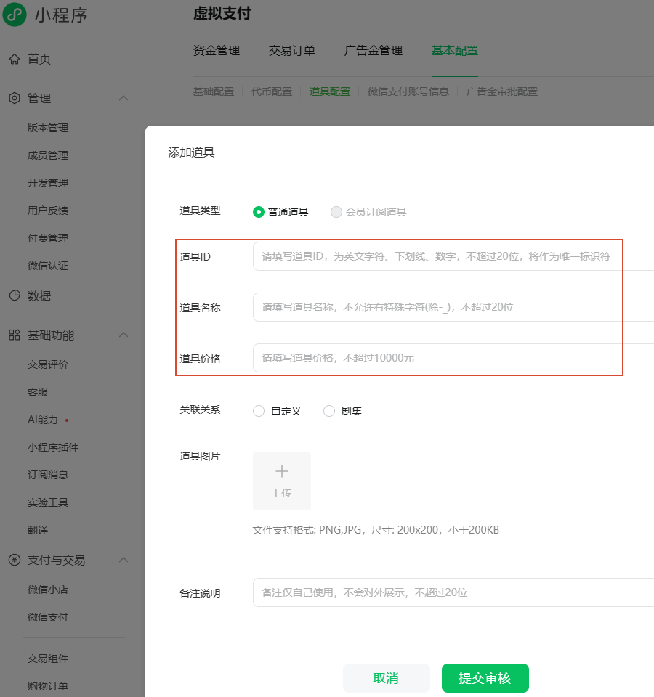The image size is (654, 697).
Task: Open the 微信支付账号信息 sub-tab
Action: (408, 91)
